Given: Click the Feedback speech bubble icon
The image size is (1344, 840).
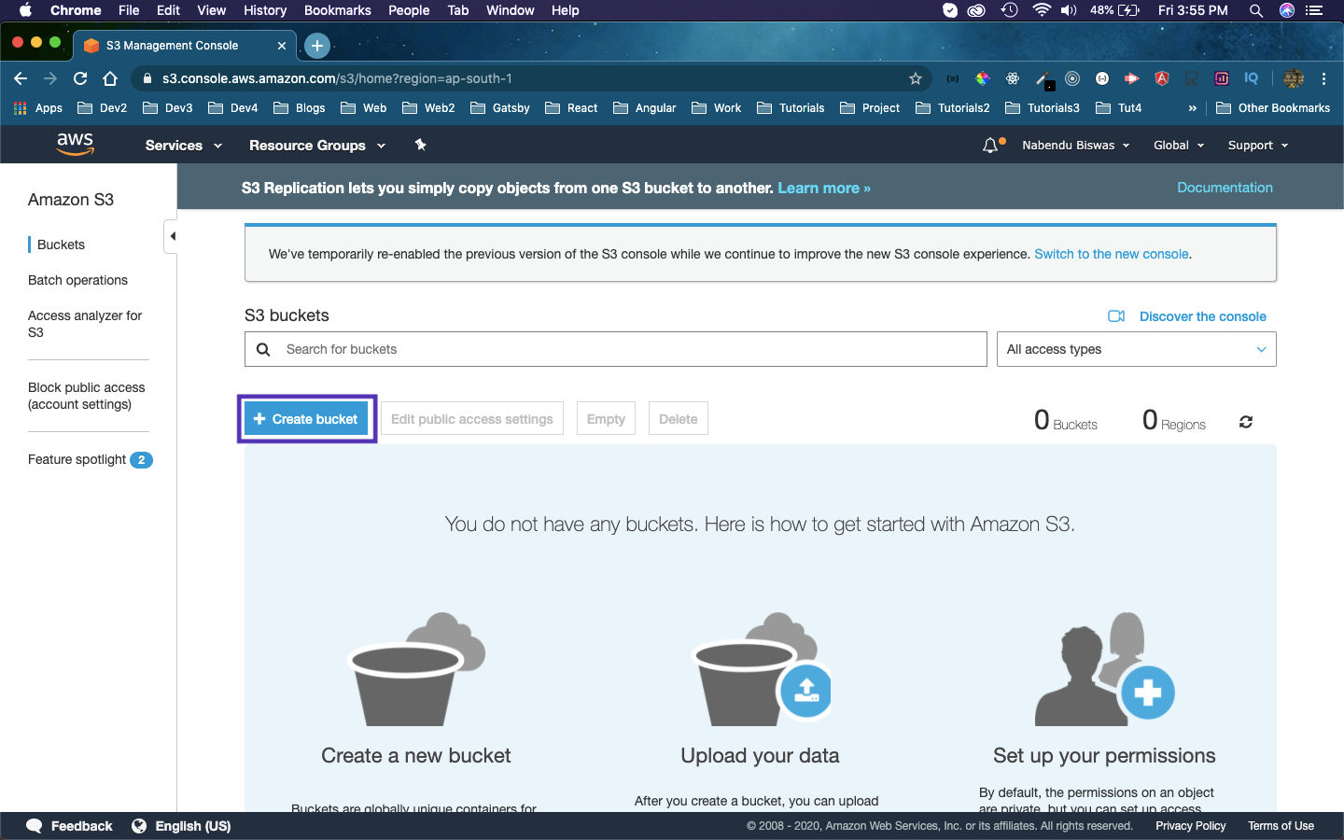Looking at the screenshot, I should 35,826.
